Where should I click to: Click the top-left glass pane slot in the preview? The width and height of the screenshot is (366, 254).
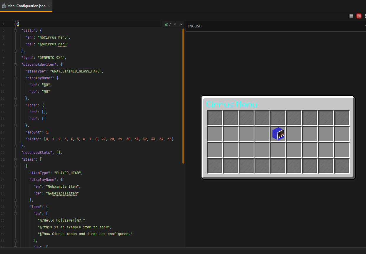pyautogui.click(x=214, y=118)
